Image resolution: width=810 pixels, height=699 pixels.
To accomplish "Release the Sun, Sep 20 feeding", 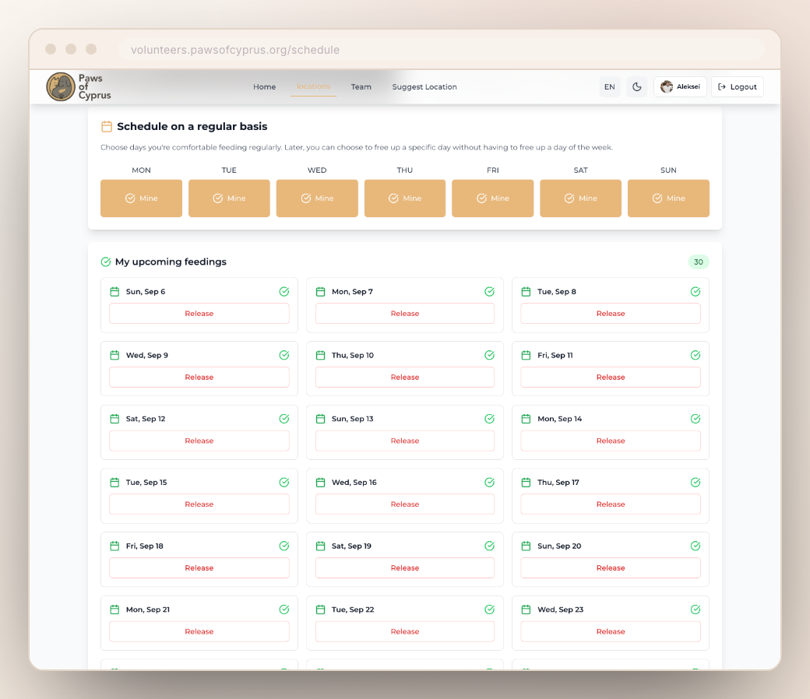I will point(611,568).
